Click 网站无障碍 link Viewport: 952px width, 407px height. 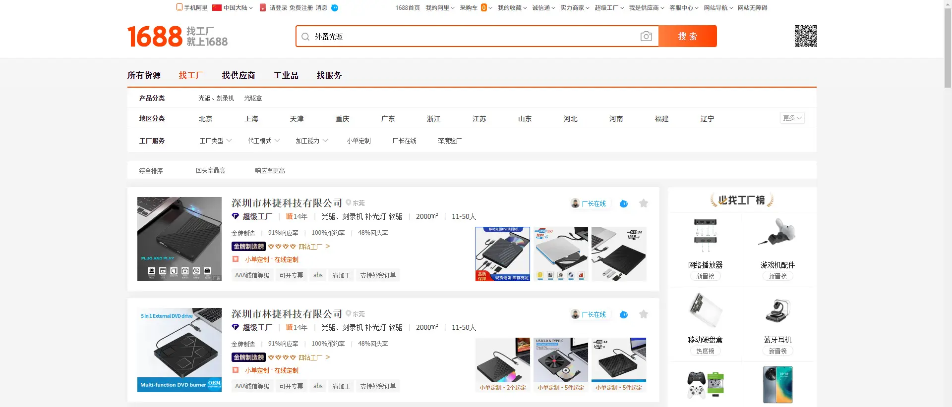coord(752,8)
